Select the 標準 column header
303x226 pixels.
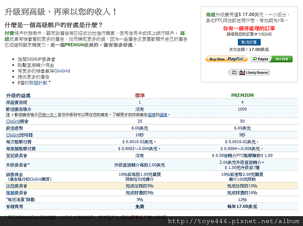click(x=140, y=95)
